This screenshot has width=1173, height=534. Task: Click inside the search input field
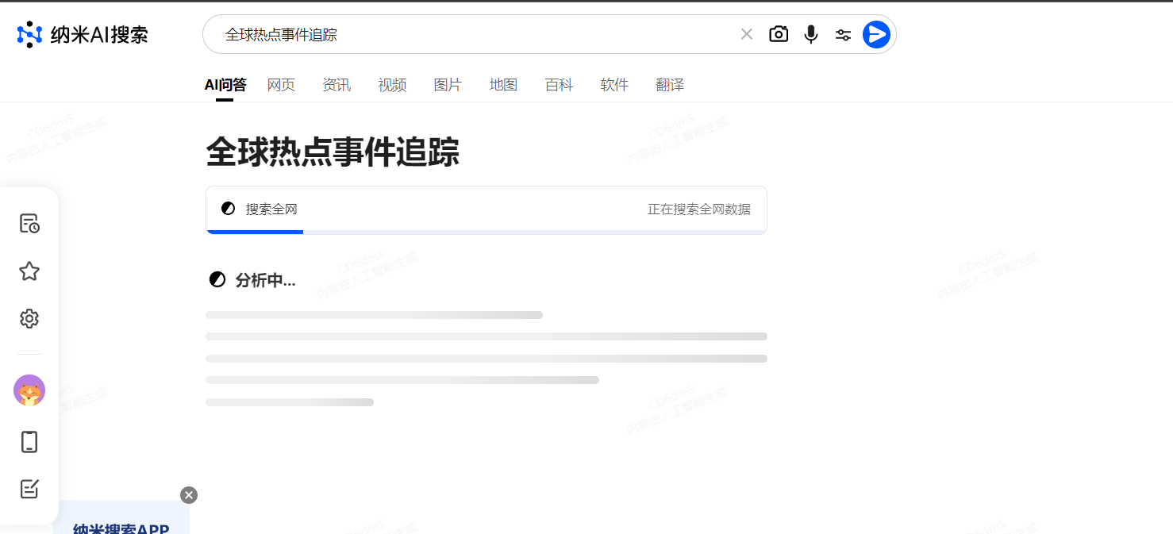pyautogui.click(x=476, y=33)
